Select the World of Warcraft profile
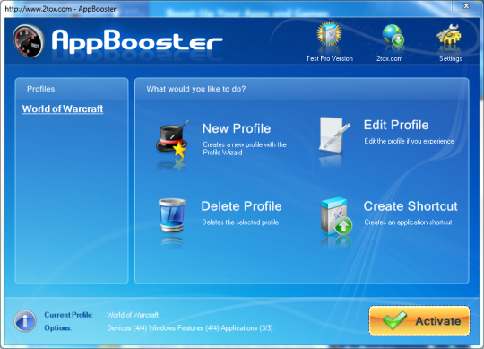The image size is (484, 349). tap(63, 109)
